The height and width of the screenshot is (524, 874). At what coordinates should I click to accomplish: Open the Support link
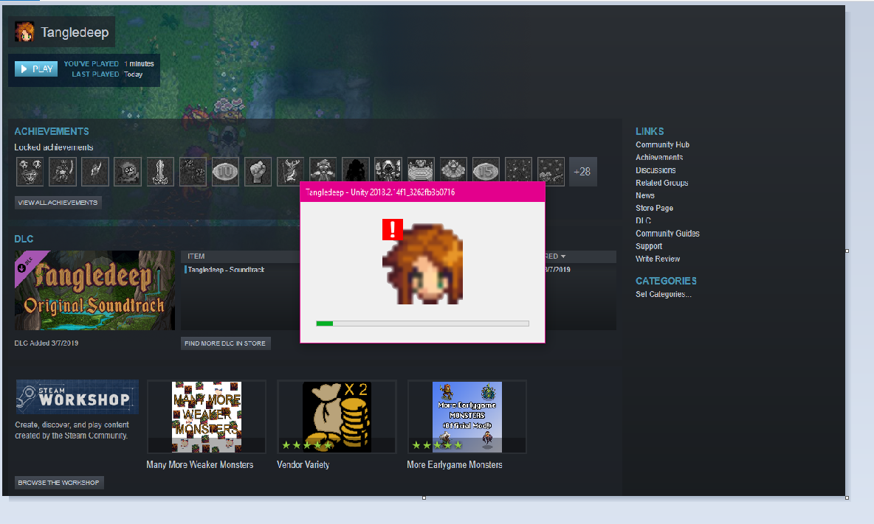[649, 246]
